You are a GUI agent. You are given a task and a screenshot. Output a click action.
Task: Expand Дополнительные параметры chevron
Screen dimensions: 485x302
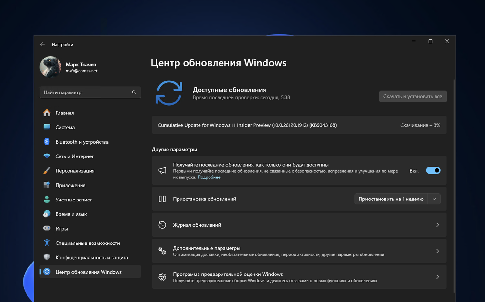[437, 251]
